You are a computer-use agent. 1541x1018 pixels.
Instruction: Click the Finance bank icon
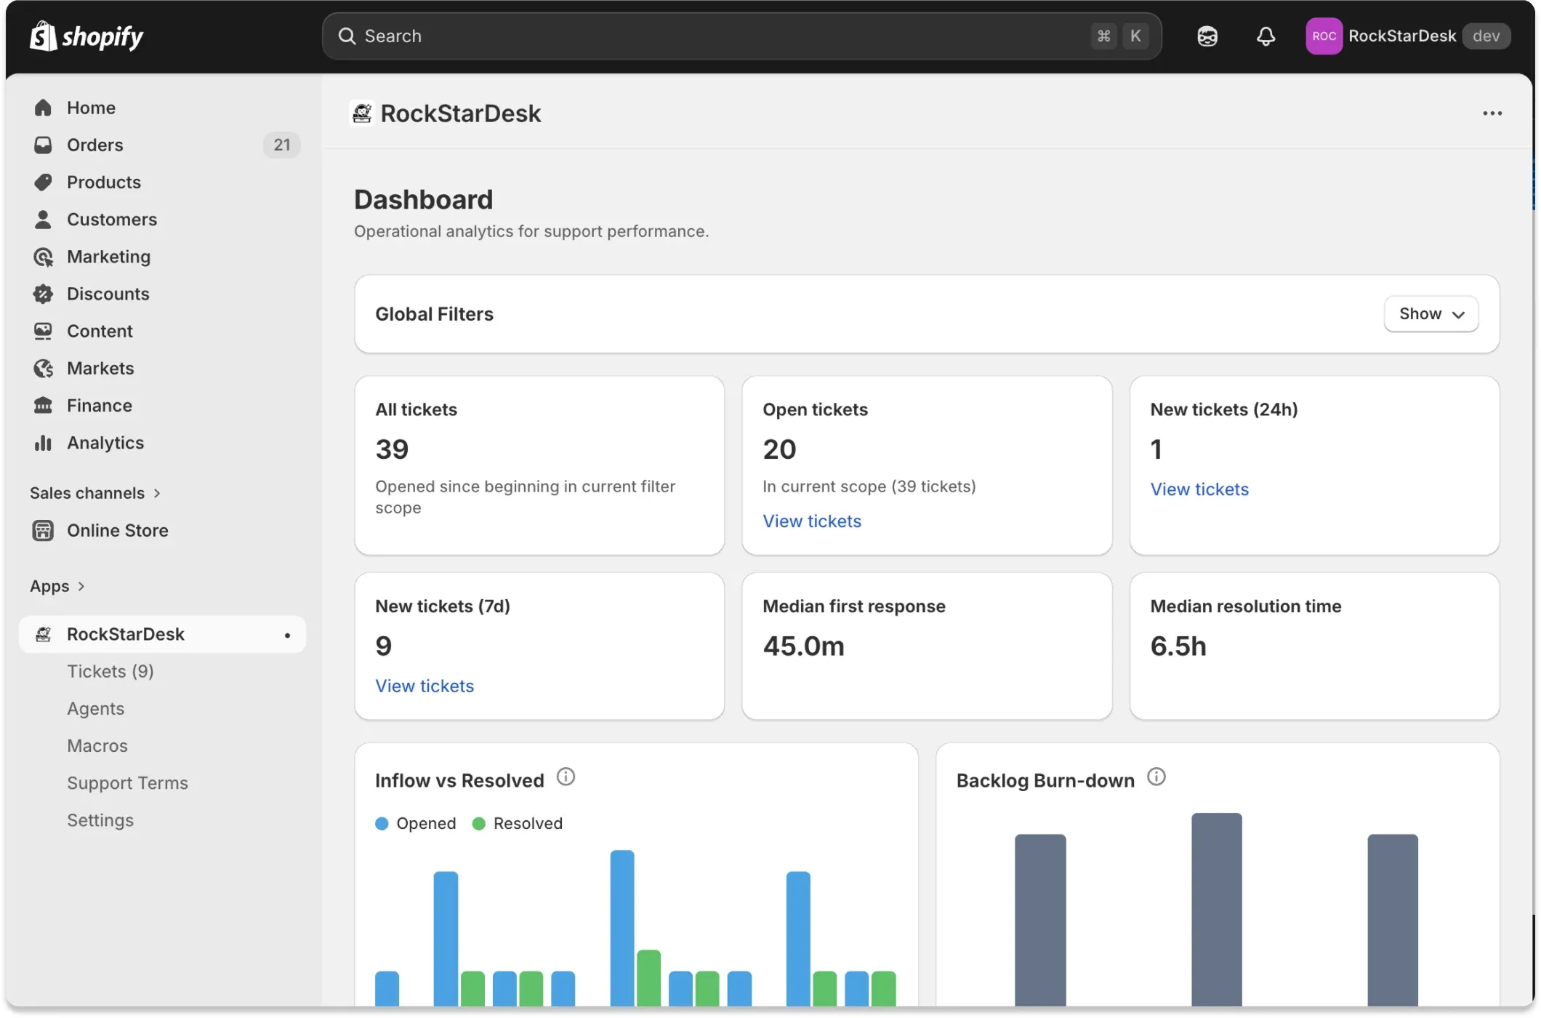43,405
